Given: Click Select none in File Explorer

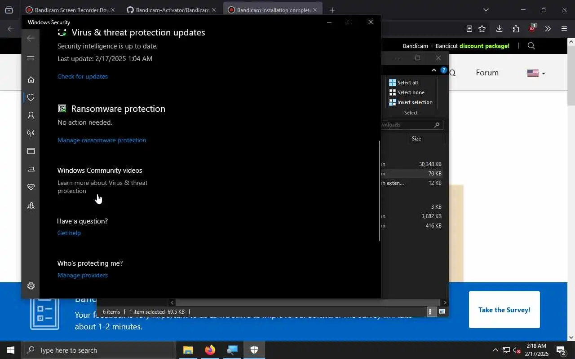Looking at the screenshot, I should coord(407,92).
